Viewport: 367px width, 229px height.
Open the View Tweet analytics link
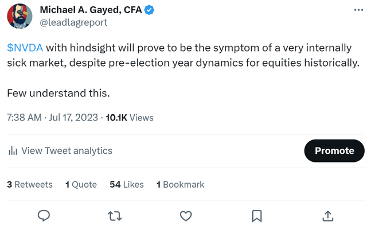67,151
